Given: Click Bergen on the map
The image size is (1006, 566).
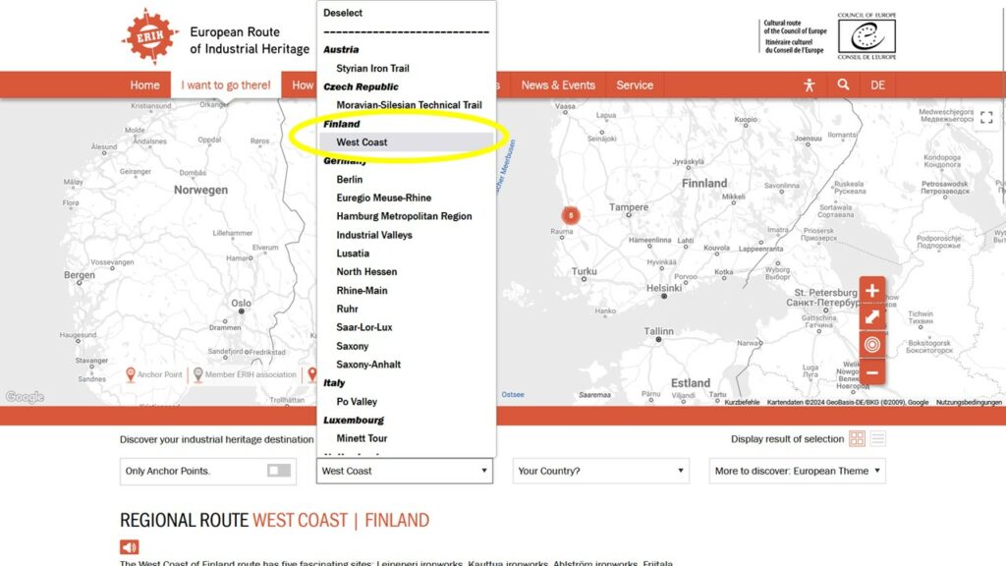Looking at the screenshot, I should point(80,275).
